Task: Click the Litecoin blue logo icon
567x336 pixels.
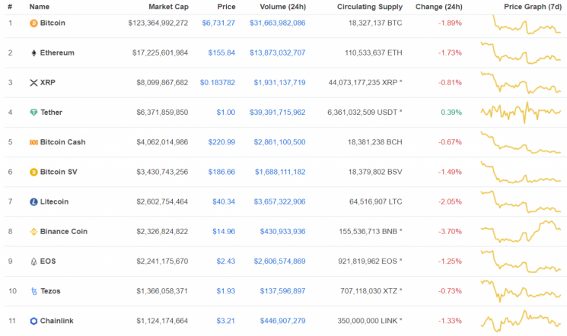Action: click(33, 202)
